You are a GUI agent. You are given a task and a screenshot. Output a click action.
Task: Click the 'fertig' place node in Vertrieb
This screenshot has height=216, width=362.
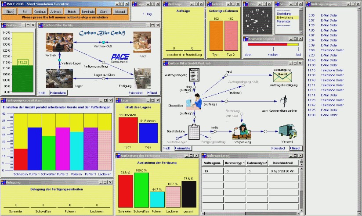[215, 131]
